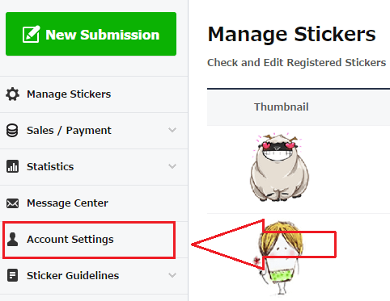This screenshot has height=301, width=390.
Task: Open the Message Center menu item
Action: (x=94, y=203)
